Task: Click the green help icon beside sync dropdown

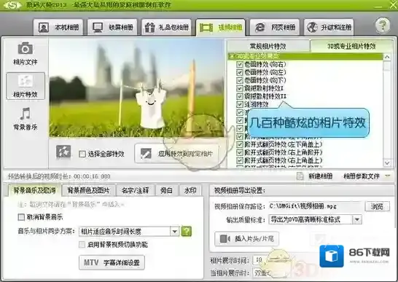Action: 187,231
